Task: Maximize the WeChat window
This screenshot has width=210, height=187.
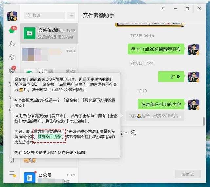Action: [187, 9]
